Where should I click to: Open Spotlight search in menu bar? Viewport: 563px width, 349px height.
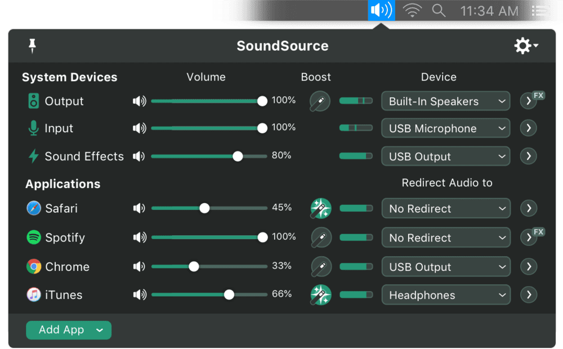(x=439, y=10)
